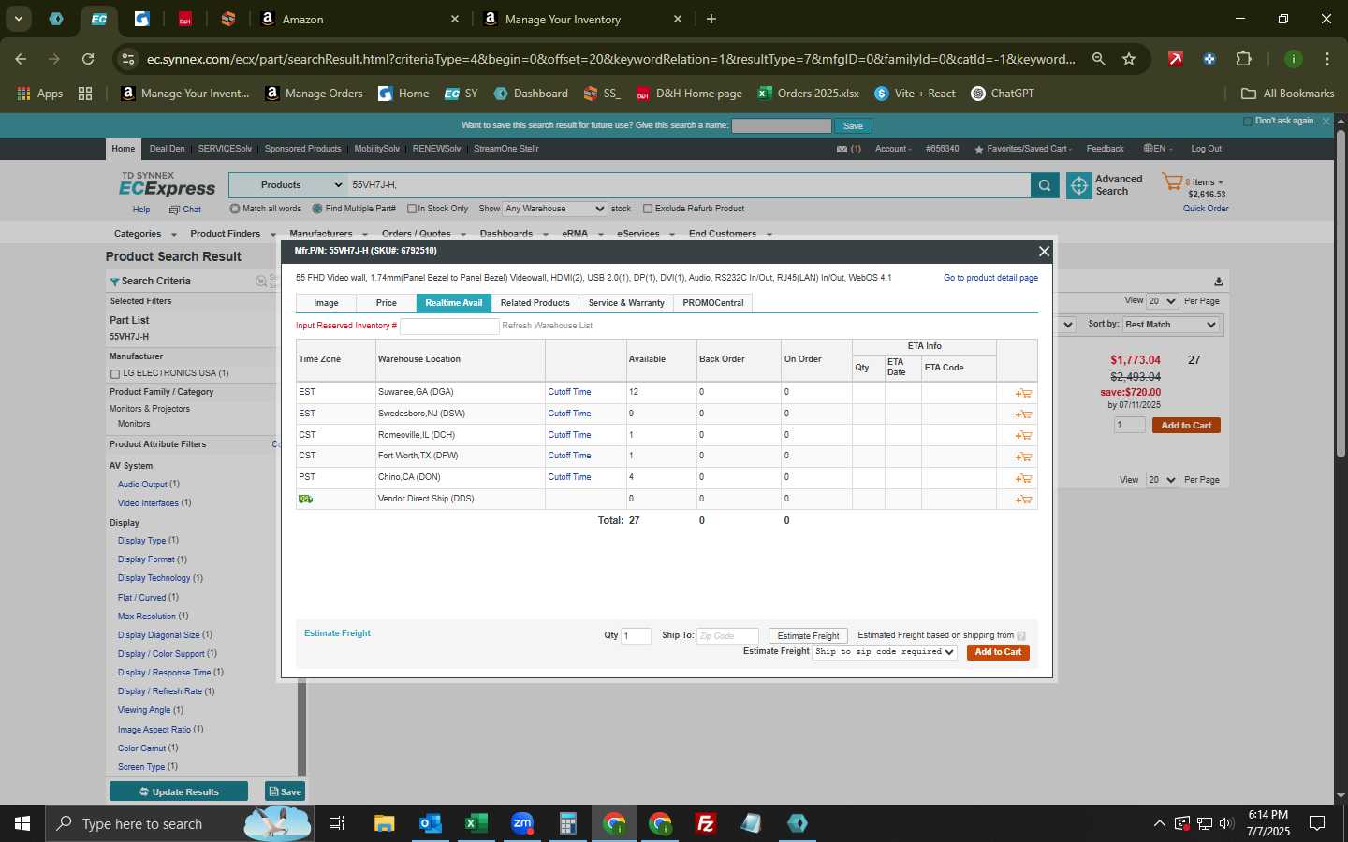Switch to the Price tab
The height and width of the screenshot is (842, 1348).
[x=386, y=303]
